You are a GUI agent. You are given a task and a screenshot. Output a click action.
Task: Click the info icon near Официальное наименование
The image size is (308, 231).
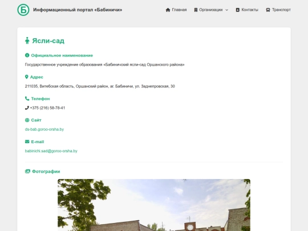click(x=27, y=55)
